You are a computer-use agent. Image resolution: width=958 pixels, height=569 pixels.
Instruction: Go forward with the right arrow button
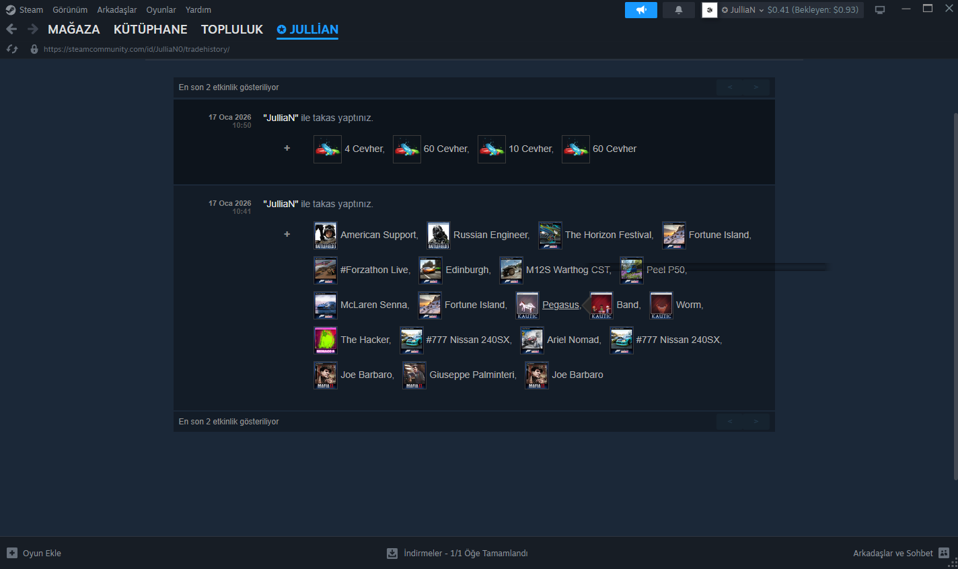pos(32,29)
